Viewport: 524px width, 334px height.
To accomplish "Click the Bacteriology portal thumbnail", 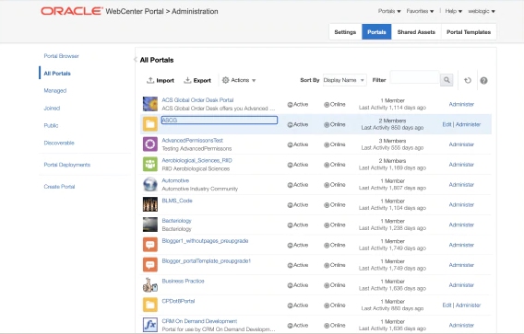I will [150, 225].
